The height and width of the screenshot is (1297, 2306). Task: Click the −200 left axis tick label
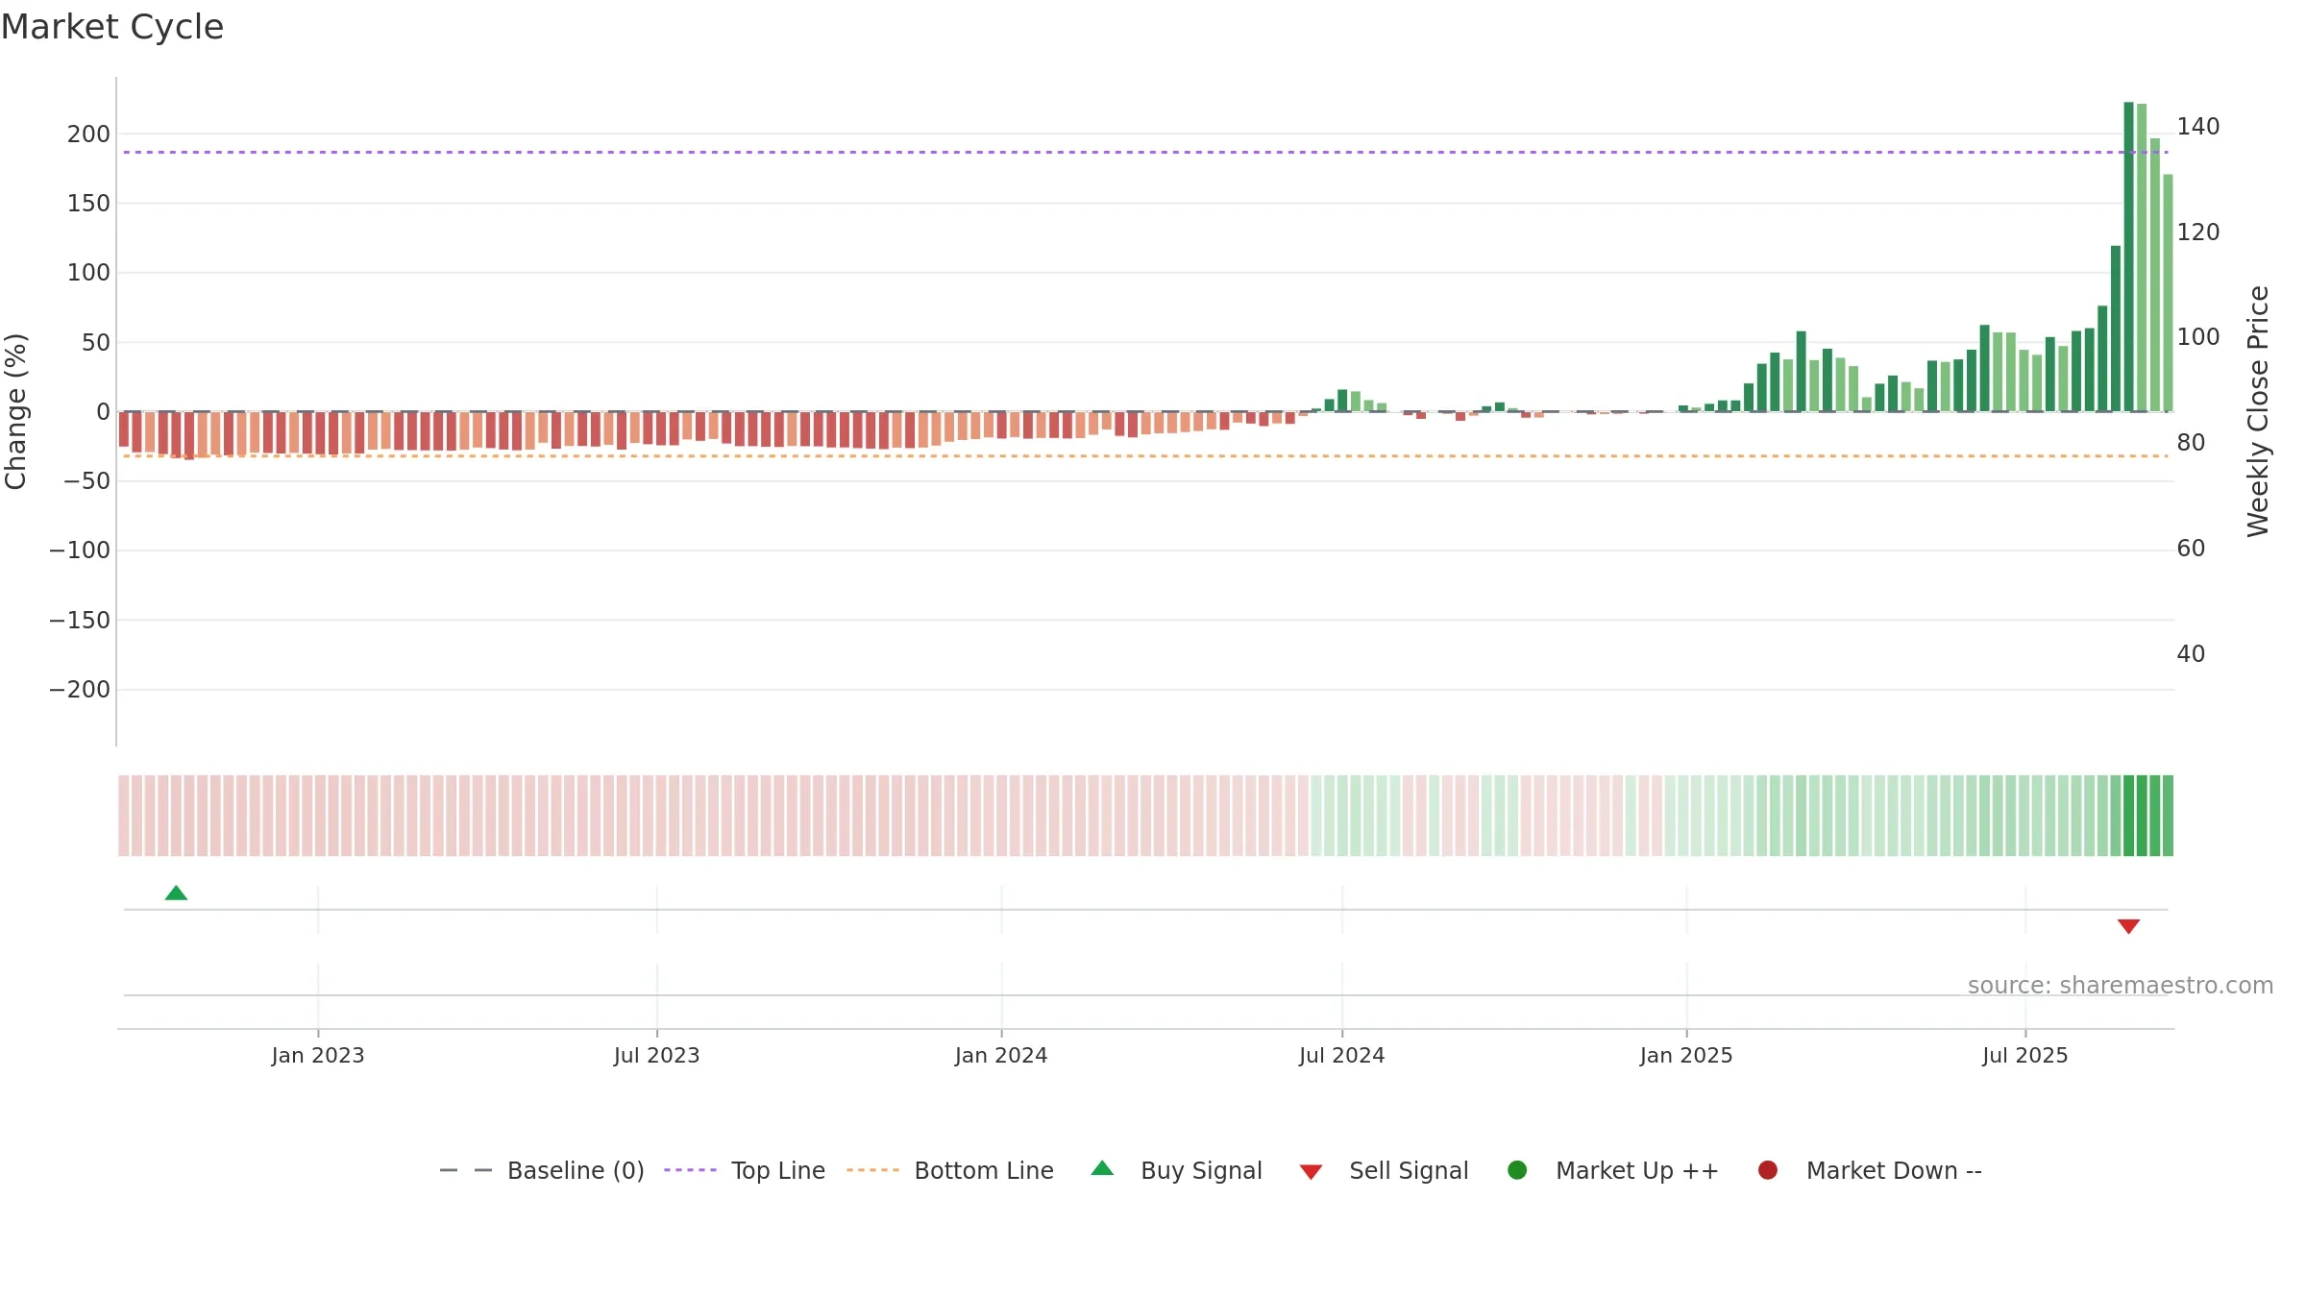(80, 690)
